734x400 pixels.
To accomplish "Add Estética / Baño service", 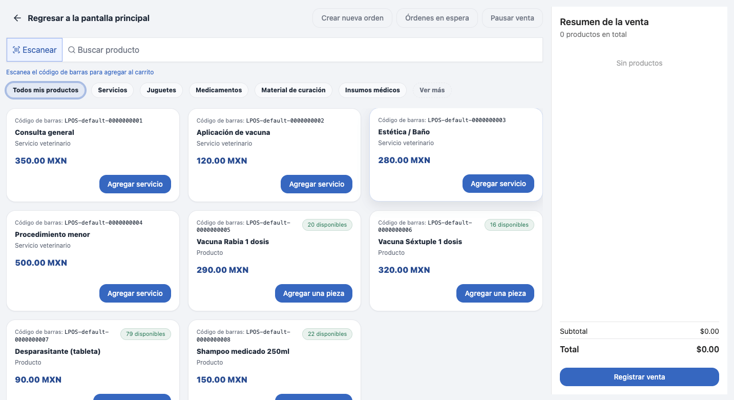I will [498, 184].
